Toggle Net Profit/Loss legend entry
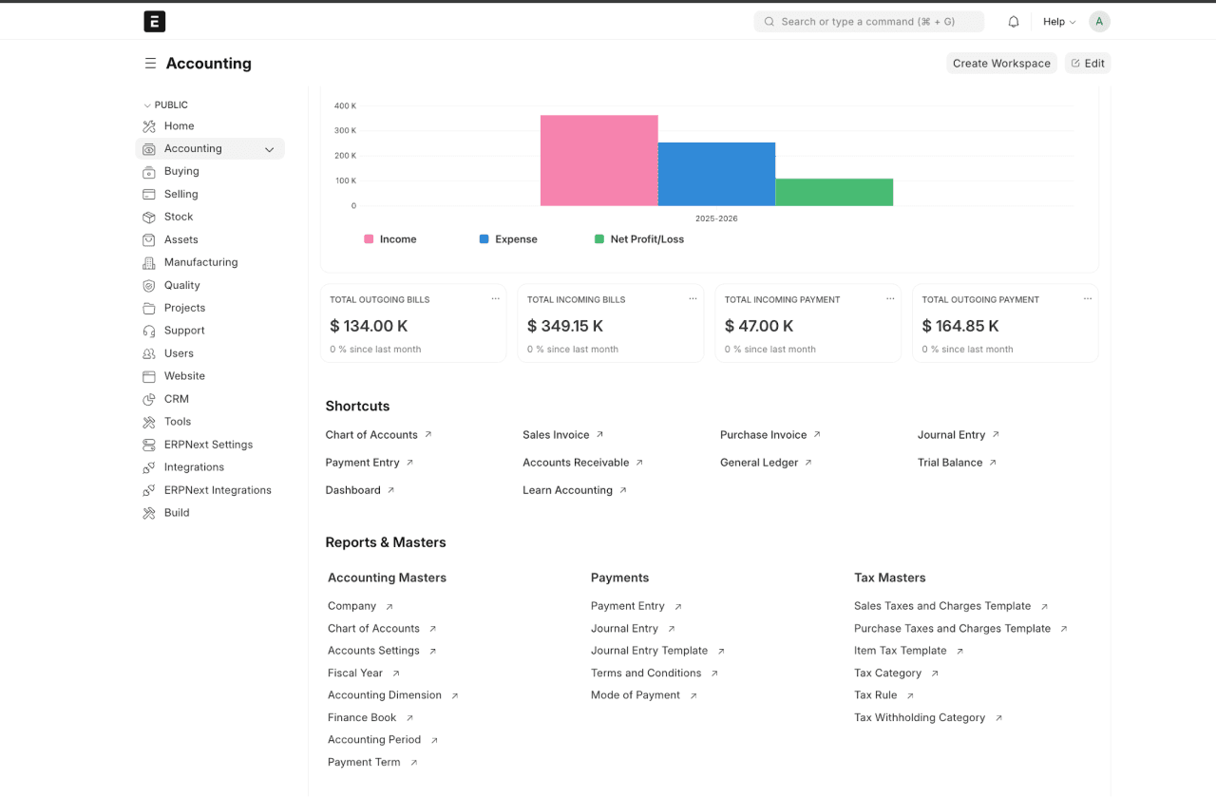Viewport: 1216px width, 797px height. [638, 239]
